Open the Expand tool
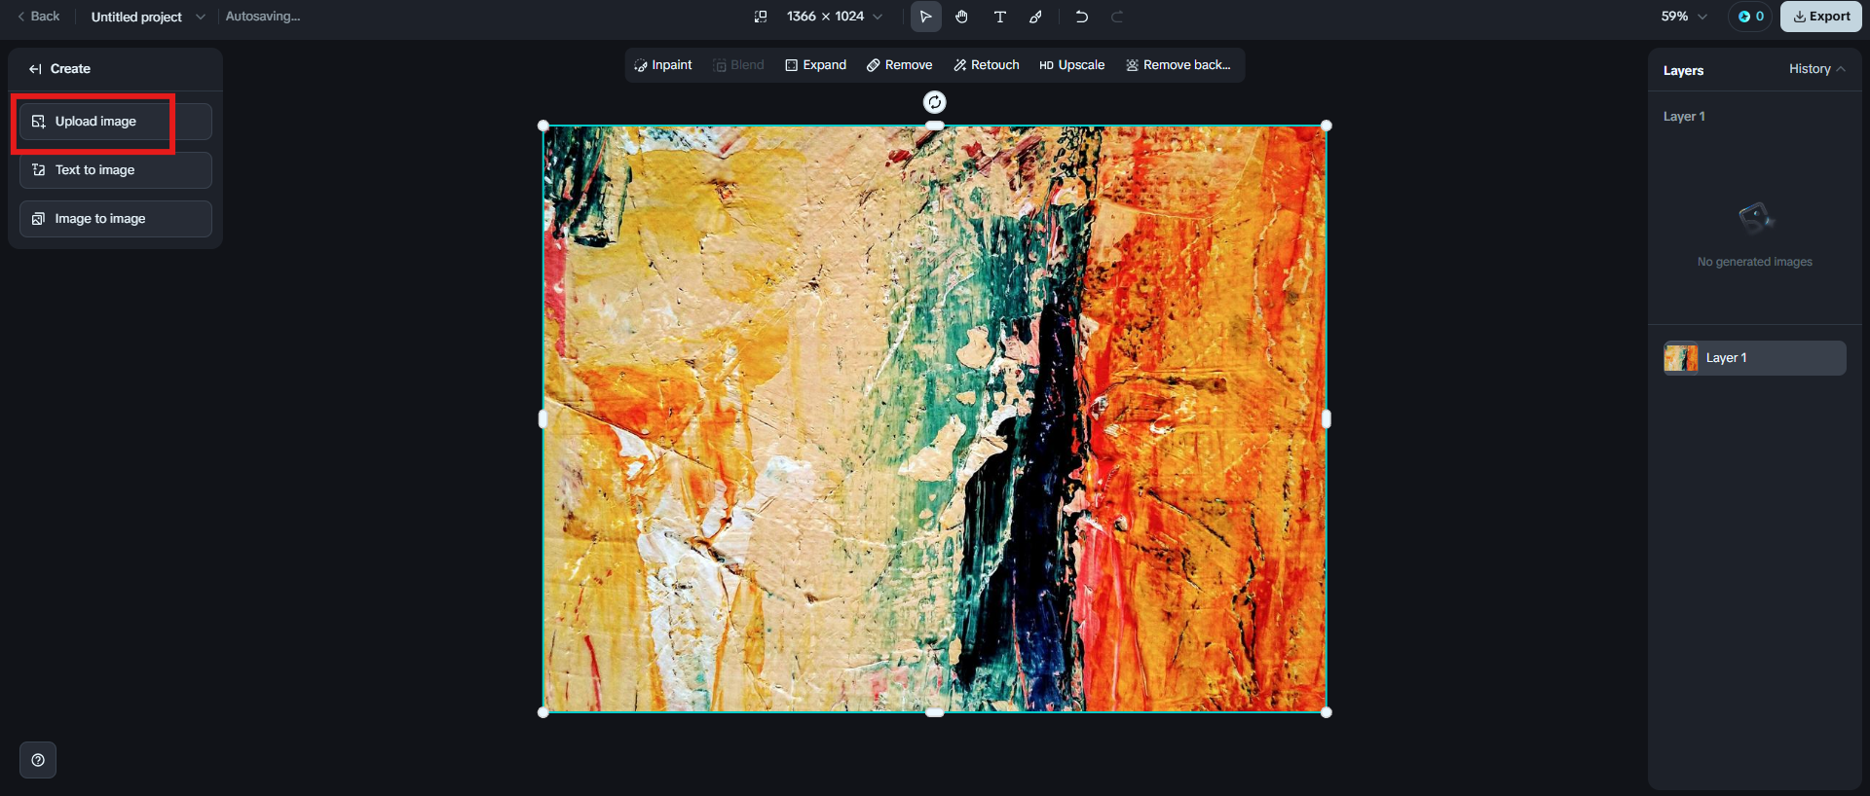 tap(816, 65)
